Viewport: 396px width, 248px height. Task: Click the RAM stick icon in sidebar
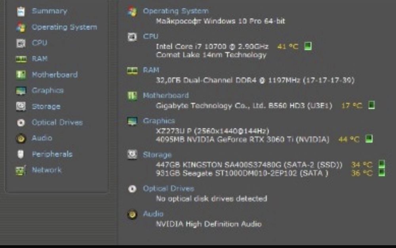[21, 59]
